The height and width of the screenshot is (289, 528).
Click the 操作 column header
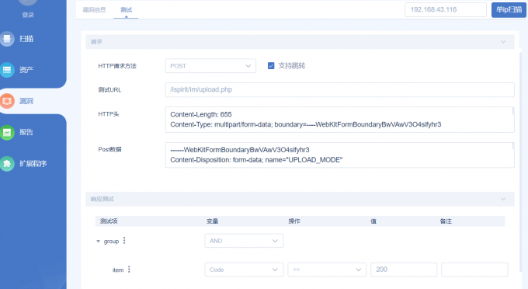[x=294, y=221]
